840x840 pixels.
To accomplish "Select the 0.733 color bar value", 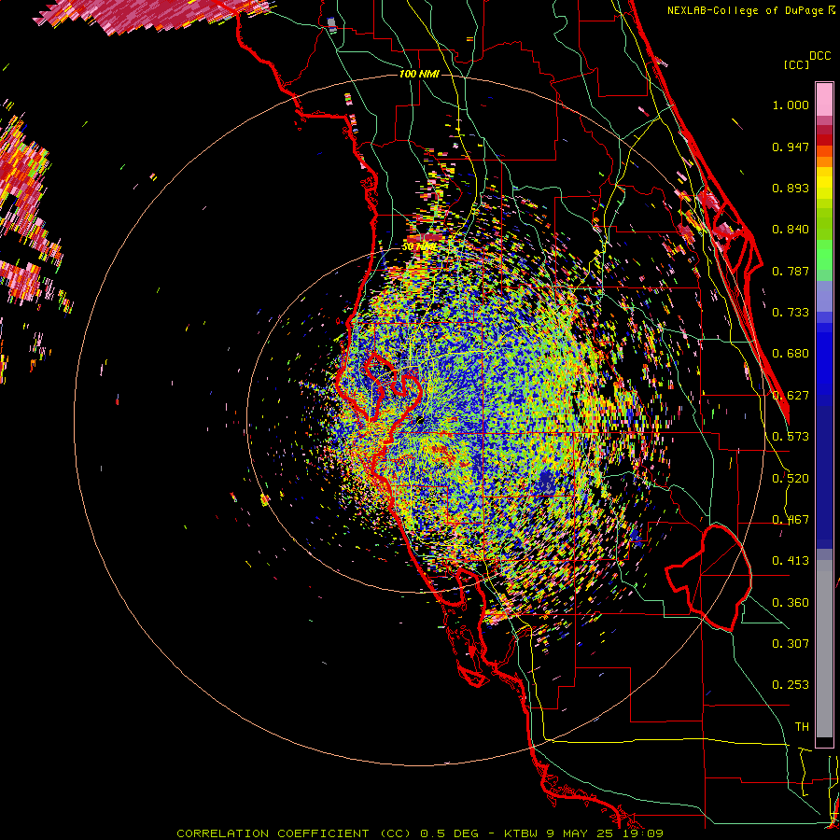I will coord(791,313).
